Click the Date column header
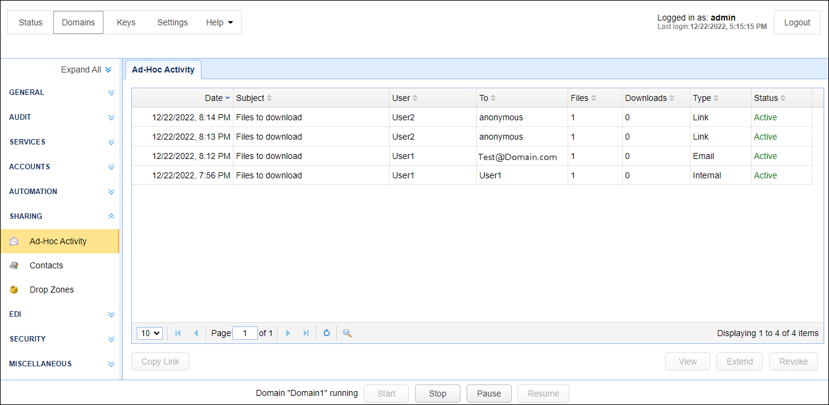829x405 pixels. pyautogui.click(x=183, y=98)
